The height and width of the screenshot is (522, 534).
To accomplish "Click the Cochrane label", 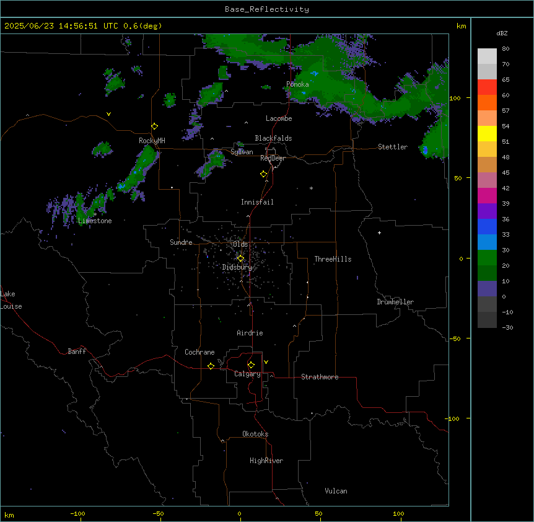I will pyautogui.click(x=199, y=352).
